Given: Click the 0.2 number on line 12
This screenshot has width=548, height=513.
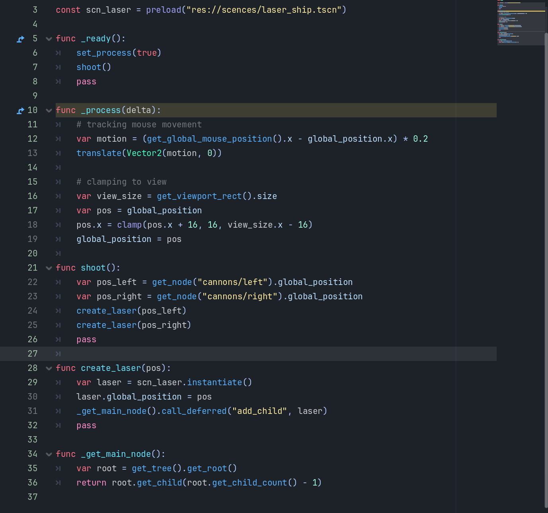Looking at the screenshot, I should [x=420, y=139].
